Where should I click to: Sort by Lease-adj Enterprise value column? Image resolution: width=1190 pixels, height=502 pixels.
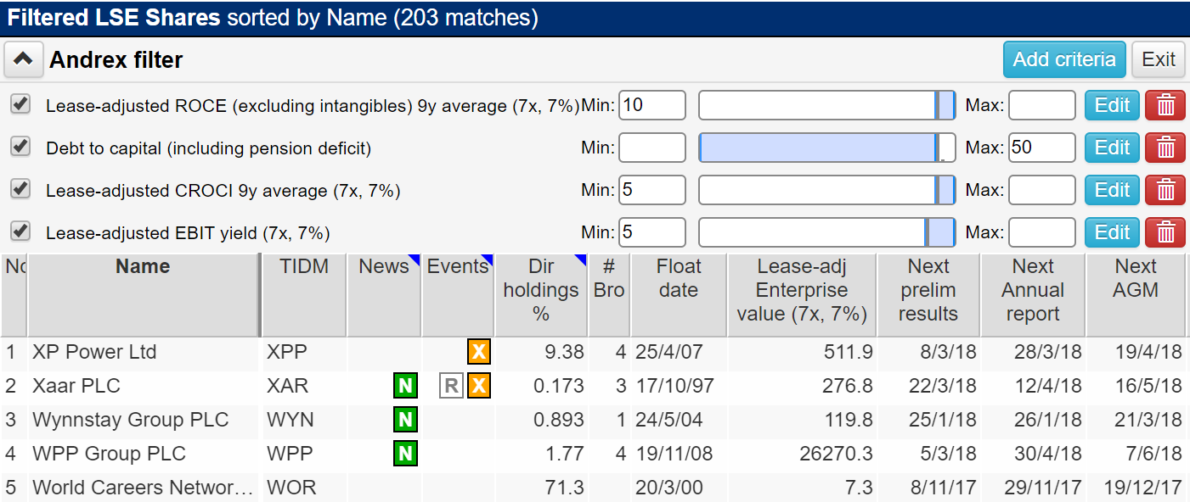coord(802,294)
